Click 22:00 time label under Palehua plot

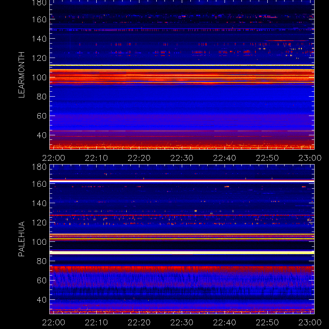53,322
